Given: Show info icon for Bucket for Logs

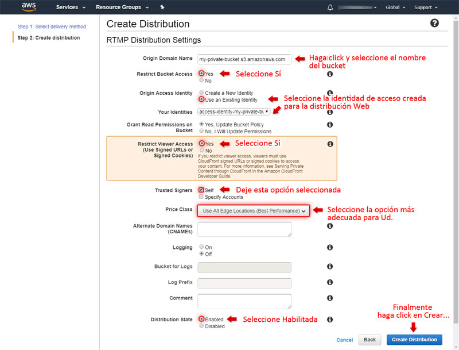Looking at the screenshot, I should (330, 266).
